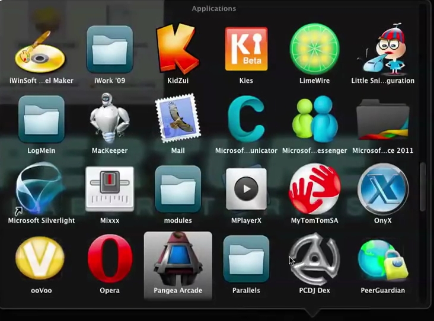Open highlighted Pangea Arcade

[178, 265]
